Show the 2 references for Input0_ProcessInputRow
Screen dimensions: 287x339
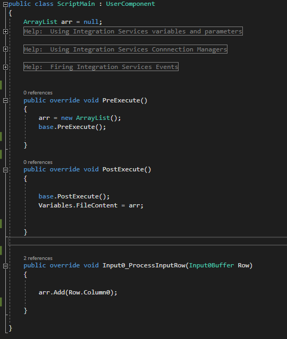[x=38, y=258]
